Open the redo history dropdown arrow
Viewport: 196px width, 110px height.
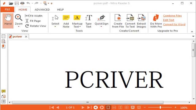point(41,3)
